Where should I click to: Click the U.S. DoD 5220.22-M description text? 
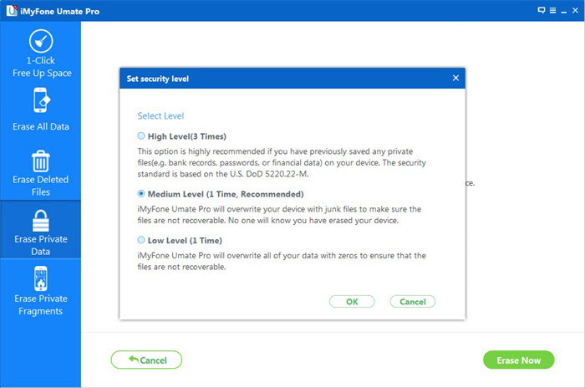282,162
